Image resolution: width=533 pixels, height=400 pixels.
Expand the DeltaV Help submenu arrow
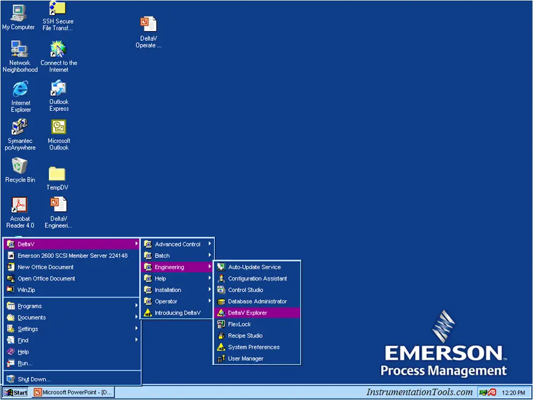coord(209,278)
